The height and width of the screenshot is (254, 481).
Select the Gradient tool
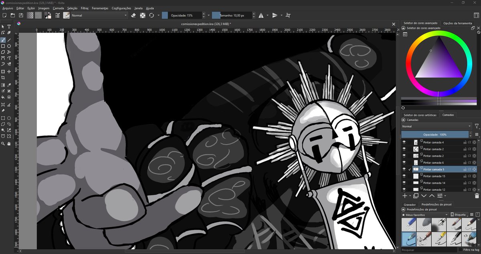tap(3, 85)
